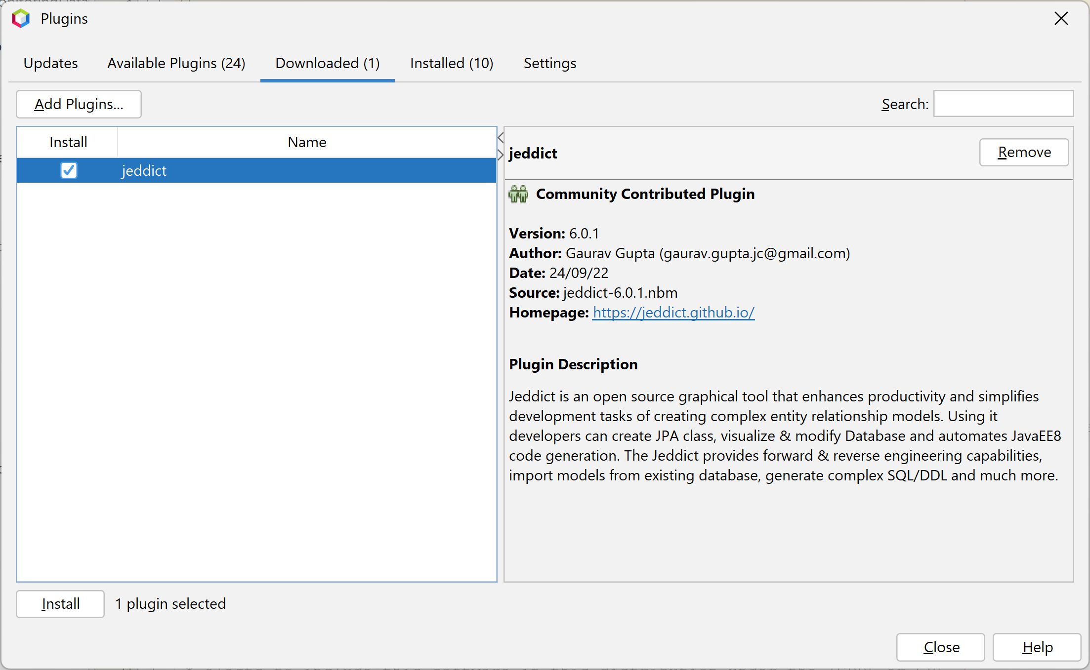
Task: Collapse the list pane with left arrow
Action: pos(501,138)
